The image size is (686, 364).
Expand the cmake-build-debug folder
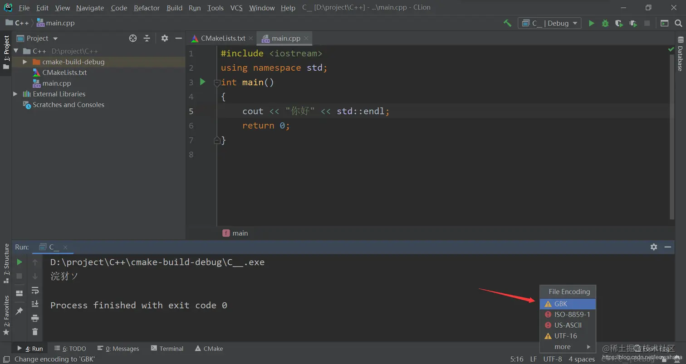25,62
